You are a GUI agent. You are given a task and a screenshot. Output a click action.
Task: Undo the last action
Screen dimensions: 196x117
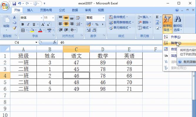19,4
